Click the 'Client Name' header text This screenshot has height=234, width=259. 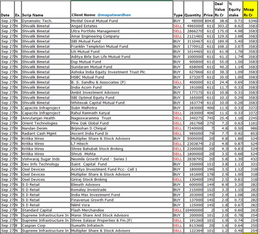83,15
